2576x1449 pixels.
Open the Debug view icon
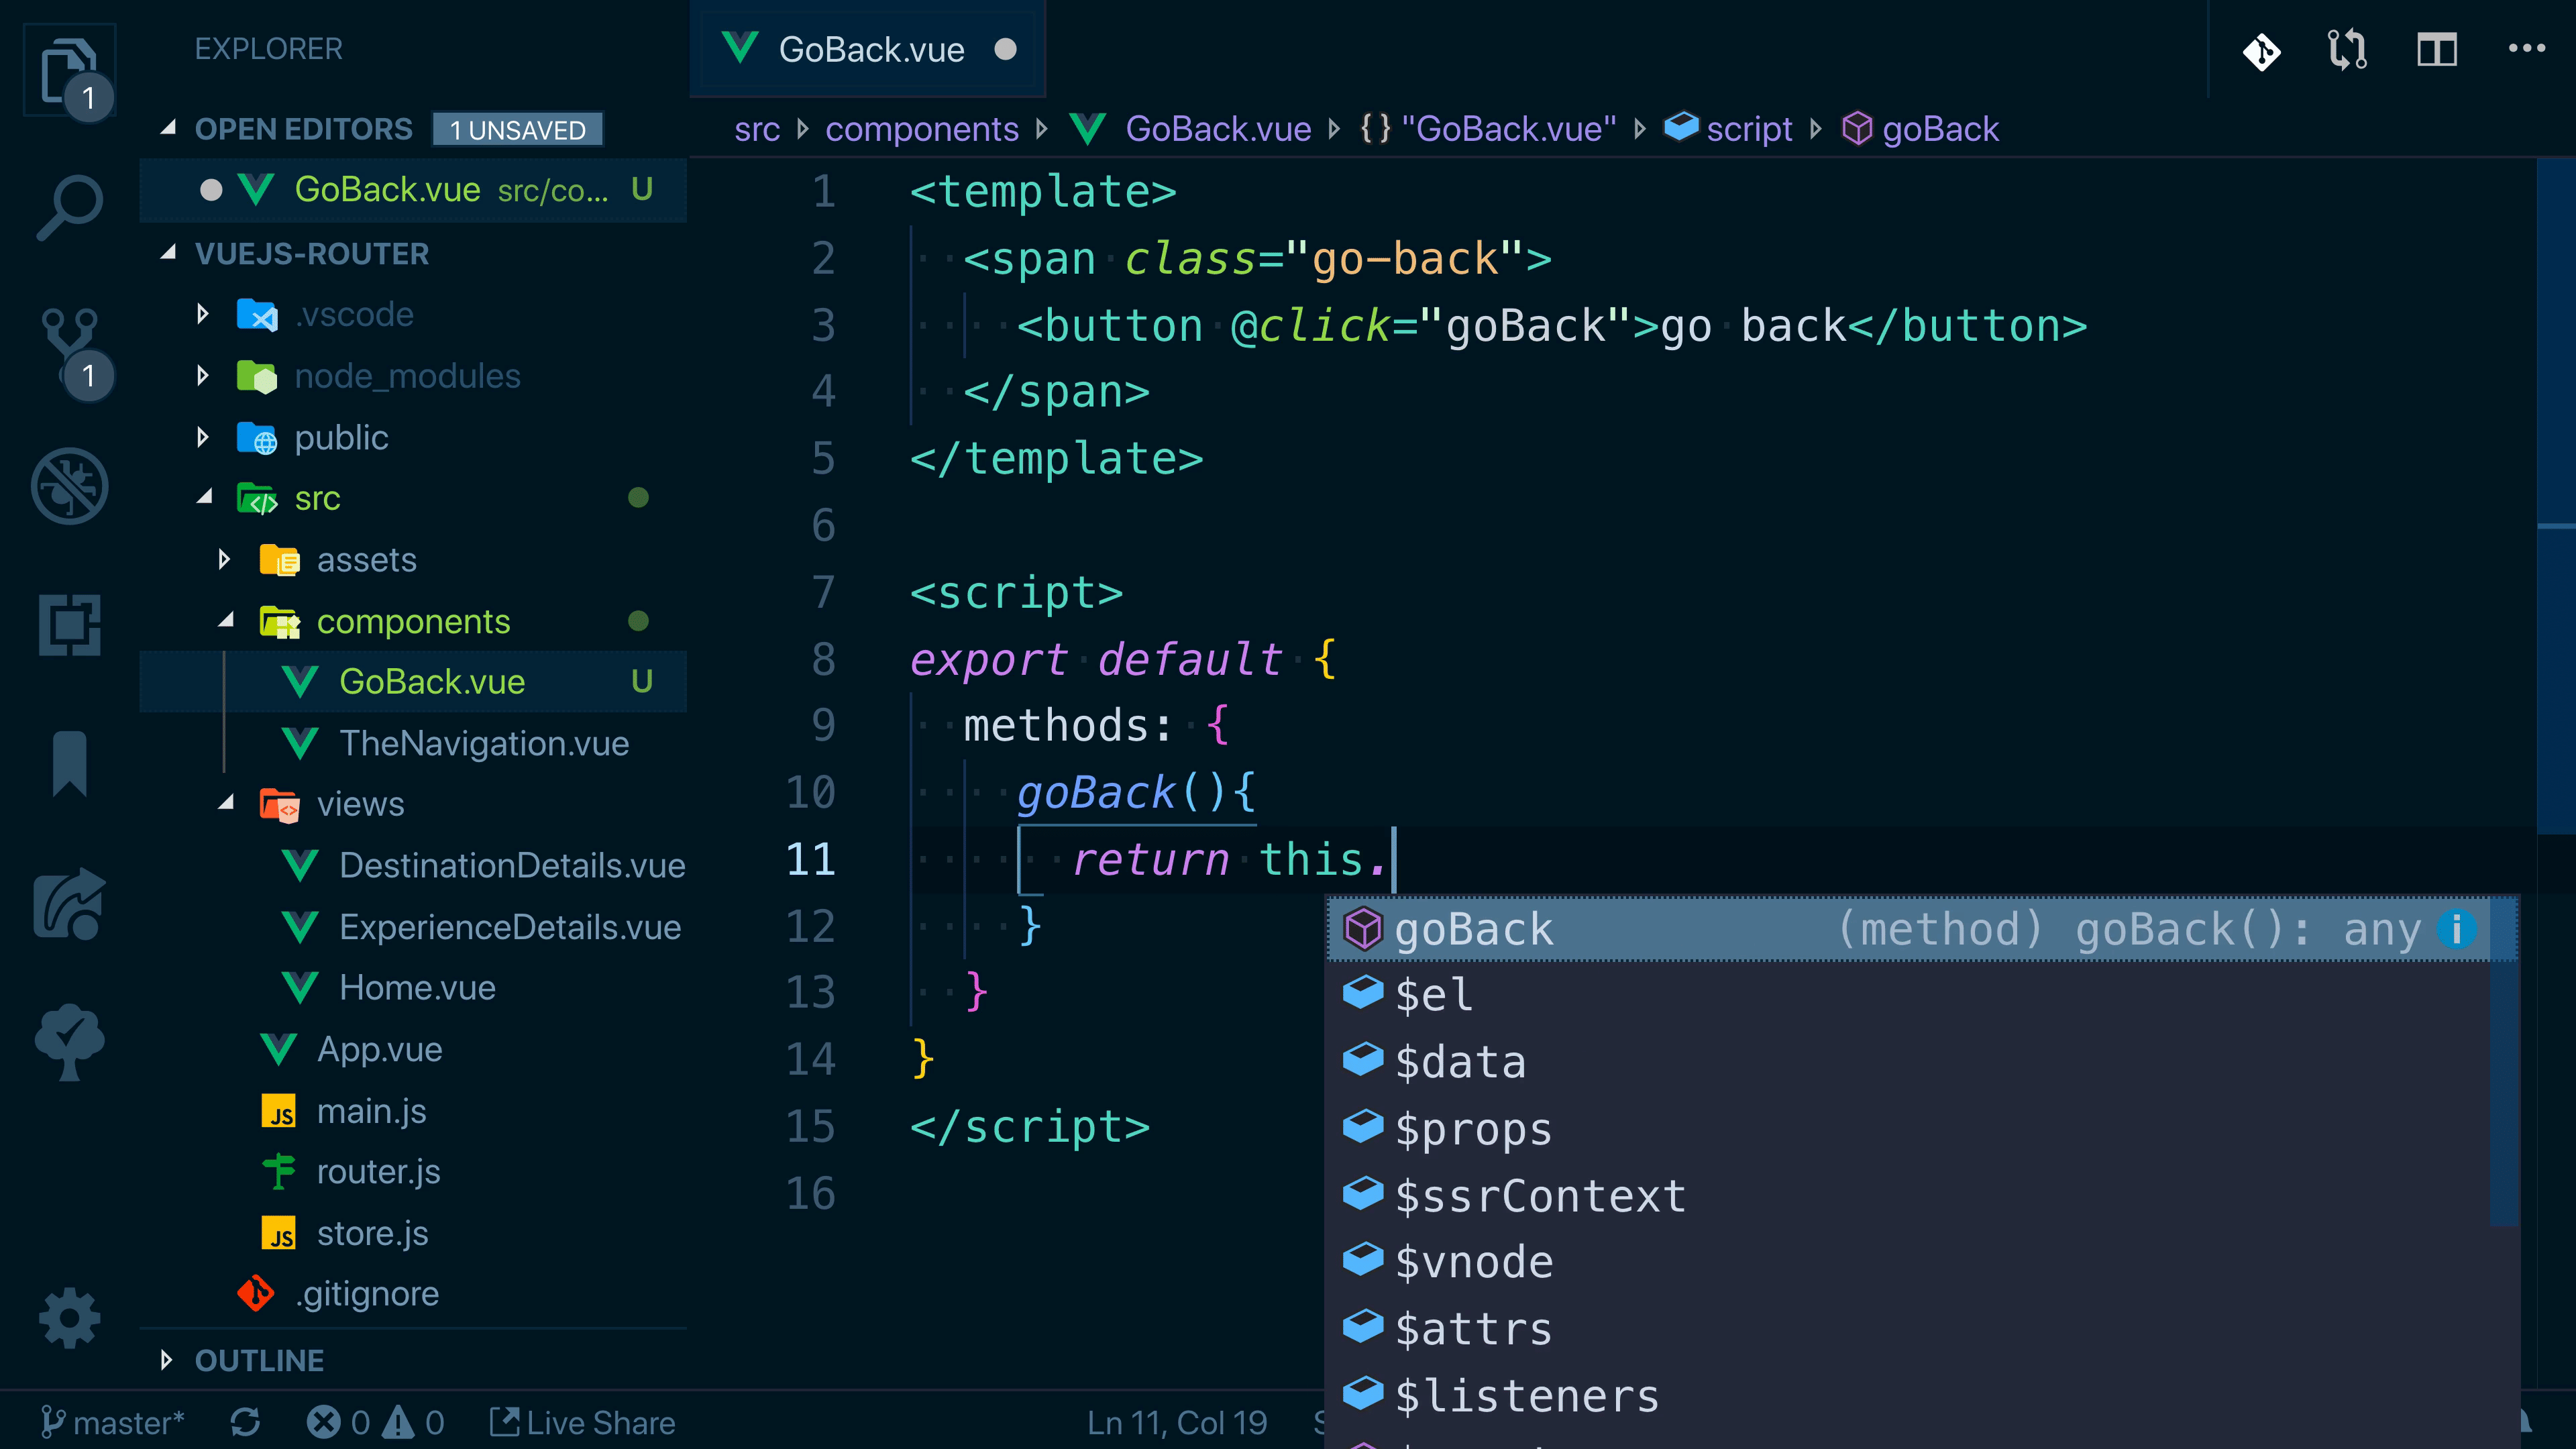pos(69,486)
